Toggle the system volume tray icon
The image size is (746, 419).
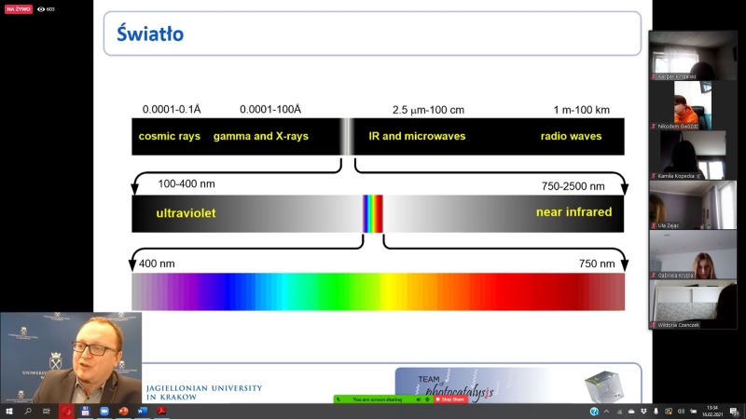pyautogui.click(x=681, y=412)
